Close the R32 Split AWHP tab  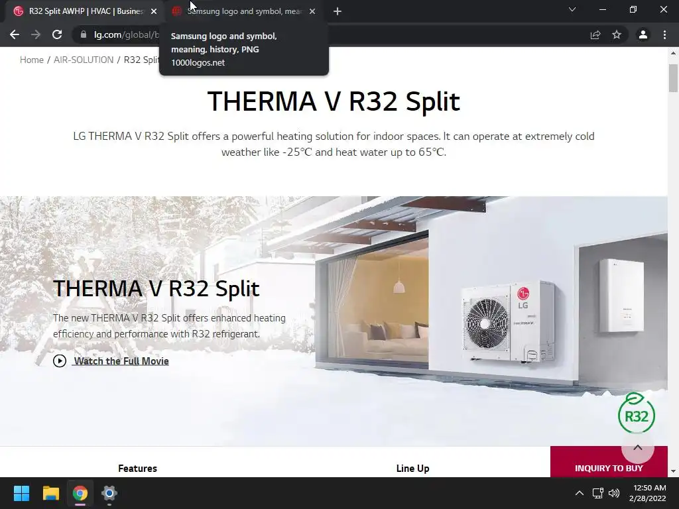tap(154, 11)
